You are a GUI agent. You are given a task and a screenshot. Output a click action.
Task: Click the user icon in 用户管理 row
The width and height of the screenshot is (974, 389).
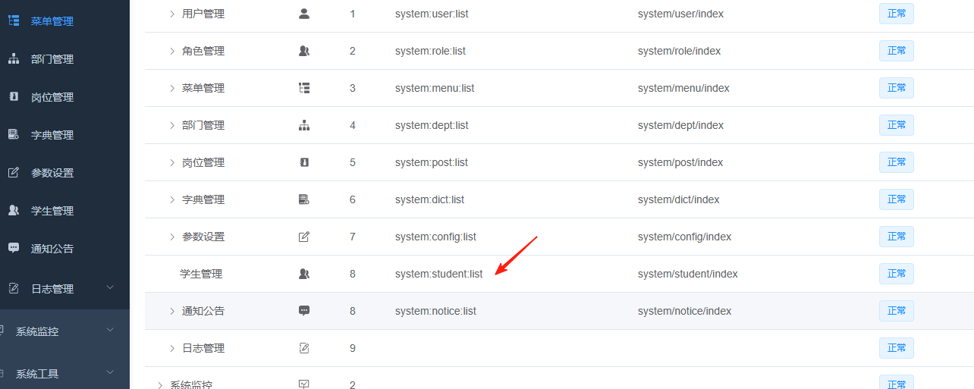pos(304,14)
